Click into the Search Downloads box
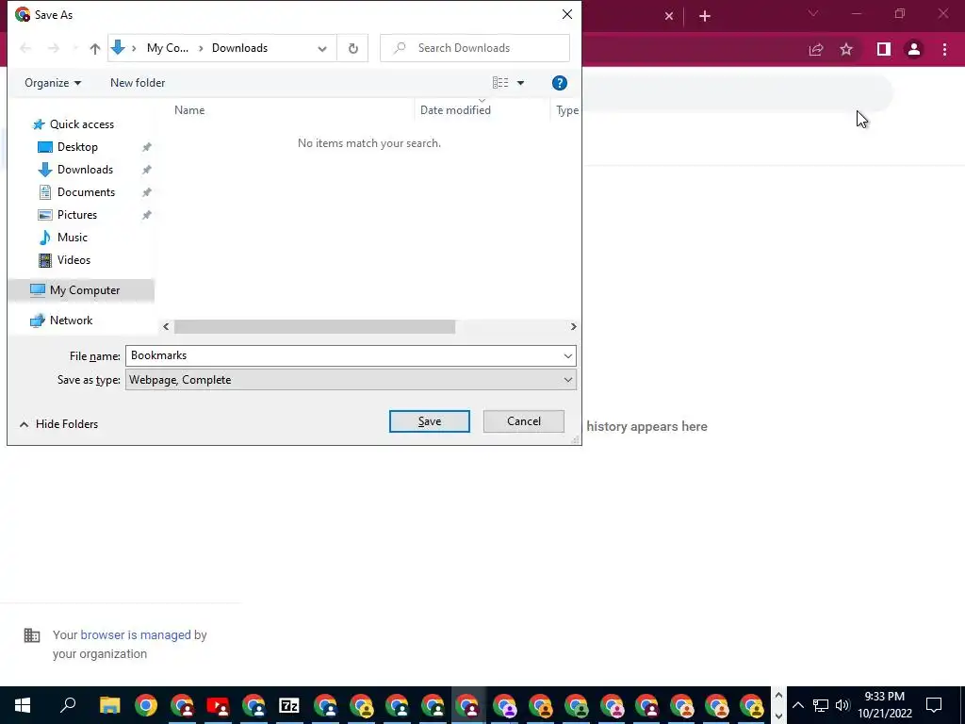The height and width of the screenshot is (724, 965). pos(475,48)
